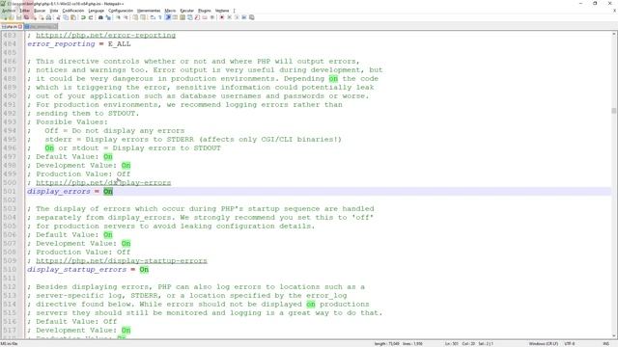Open the Macro menu
This screenshot has width=618, height=347.
pyautogui.click(x=170, y=11)
